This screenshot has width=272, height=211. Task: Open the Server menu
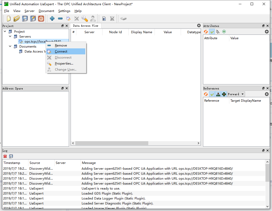(x=30, y=11)
